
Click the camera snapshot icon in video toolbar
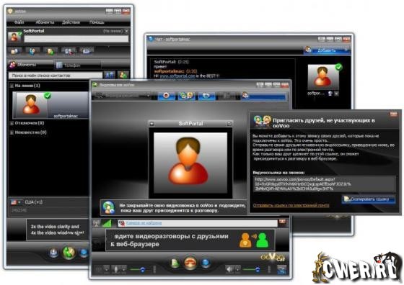[x=206, y=96]
